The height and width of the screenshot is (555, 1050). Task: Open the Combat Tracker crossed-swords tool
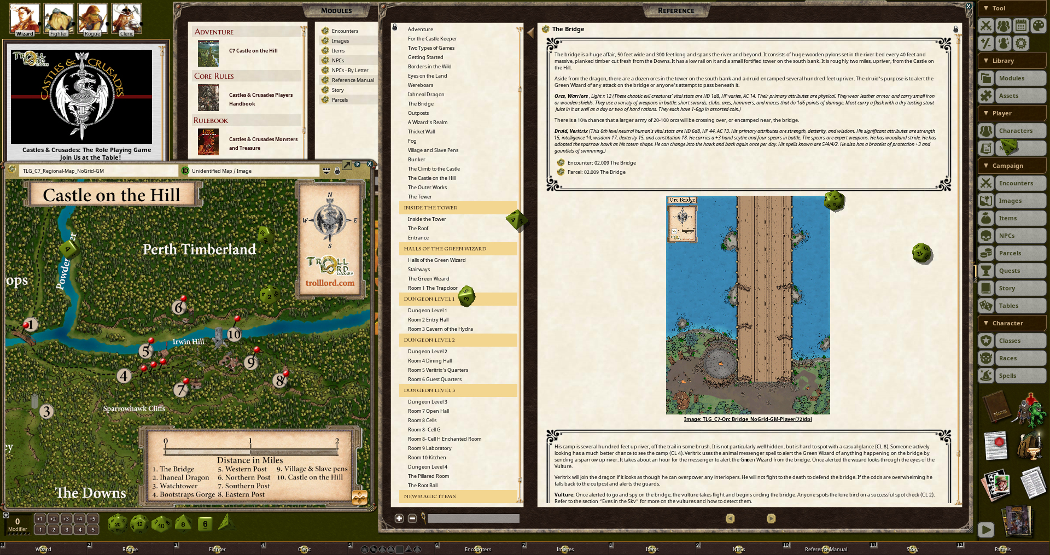pos(986,26)
